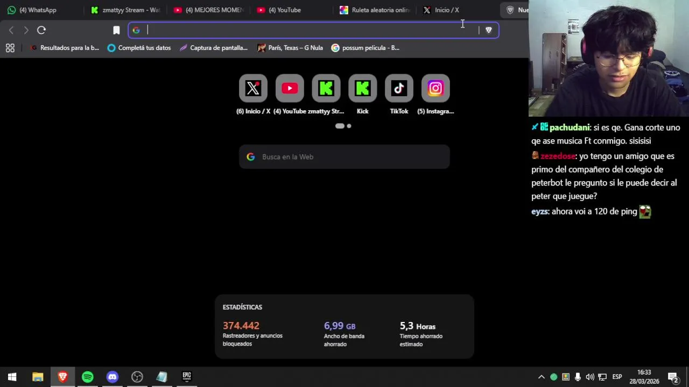Open Spotify from the taskbar
The height and width of the screenshot is (387, 689).
point(88,377)
